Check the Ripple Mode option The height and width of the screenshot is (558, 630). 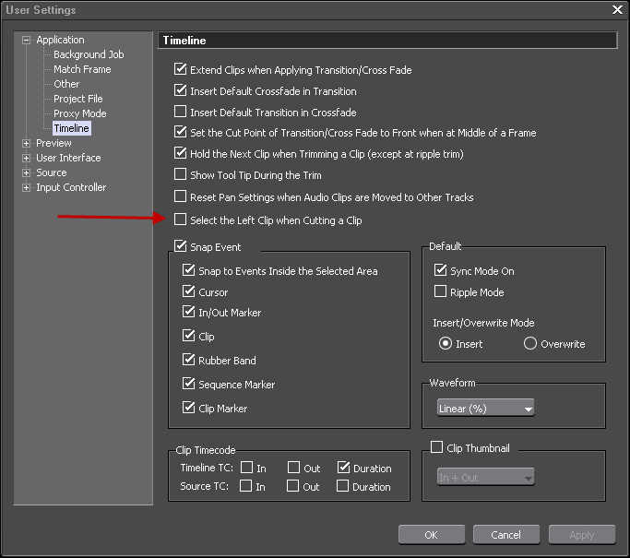coord(440,292)
